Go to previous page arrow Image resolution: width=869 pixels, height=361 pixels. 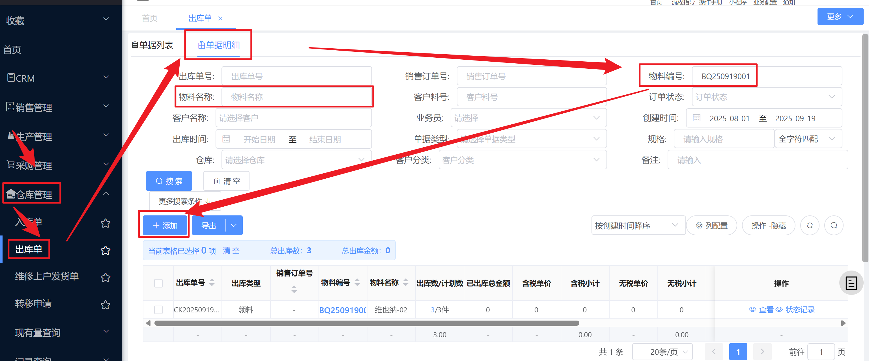pos(714,352)
